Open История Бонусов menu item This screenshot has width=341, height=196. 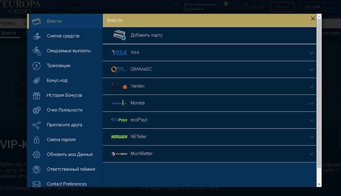coord(65,95)
